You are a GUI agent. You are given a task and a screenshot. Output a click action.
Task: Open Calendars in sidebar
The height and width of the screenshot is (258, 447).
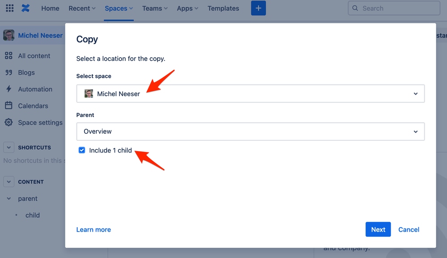(33, 106)
